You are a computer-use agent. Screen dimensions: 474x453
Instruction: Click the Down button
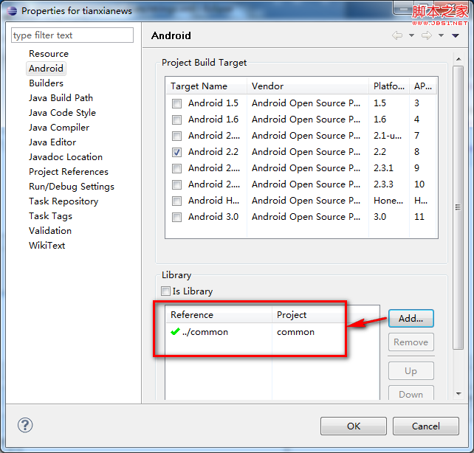(411, 393)
